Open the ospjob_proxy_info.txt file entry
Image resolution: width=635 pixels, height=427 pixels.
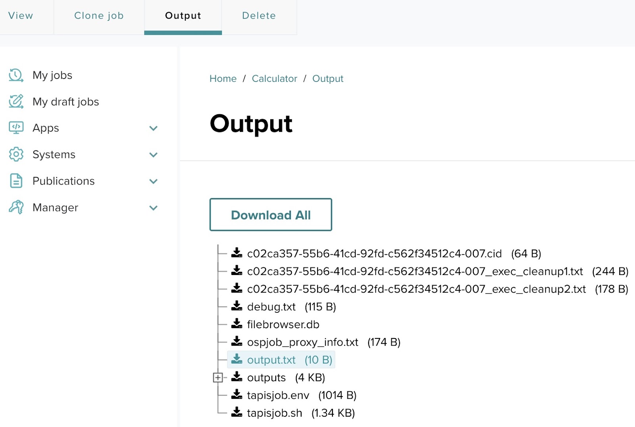[x=302, y=342]
